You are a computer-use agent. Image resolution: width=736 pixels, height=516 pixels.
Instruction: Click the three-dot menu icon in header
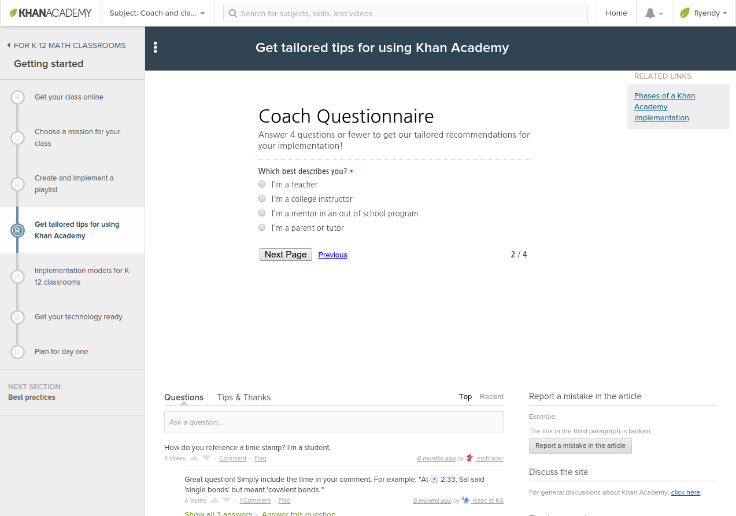coord(156,47)
